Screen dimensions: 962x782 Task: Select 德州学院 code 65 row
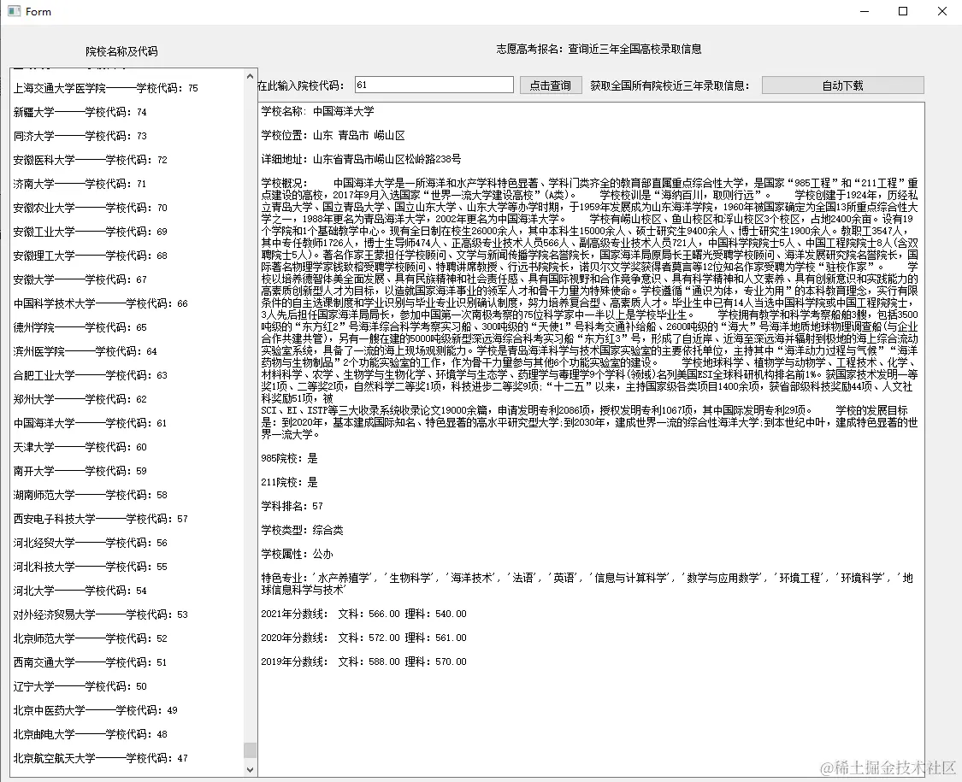80,327
